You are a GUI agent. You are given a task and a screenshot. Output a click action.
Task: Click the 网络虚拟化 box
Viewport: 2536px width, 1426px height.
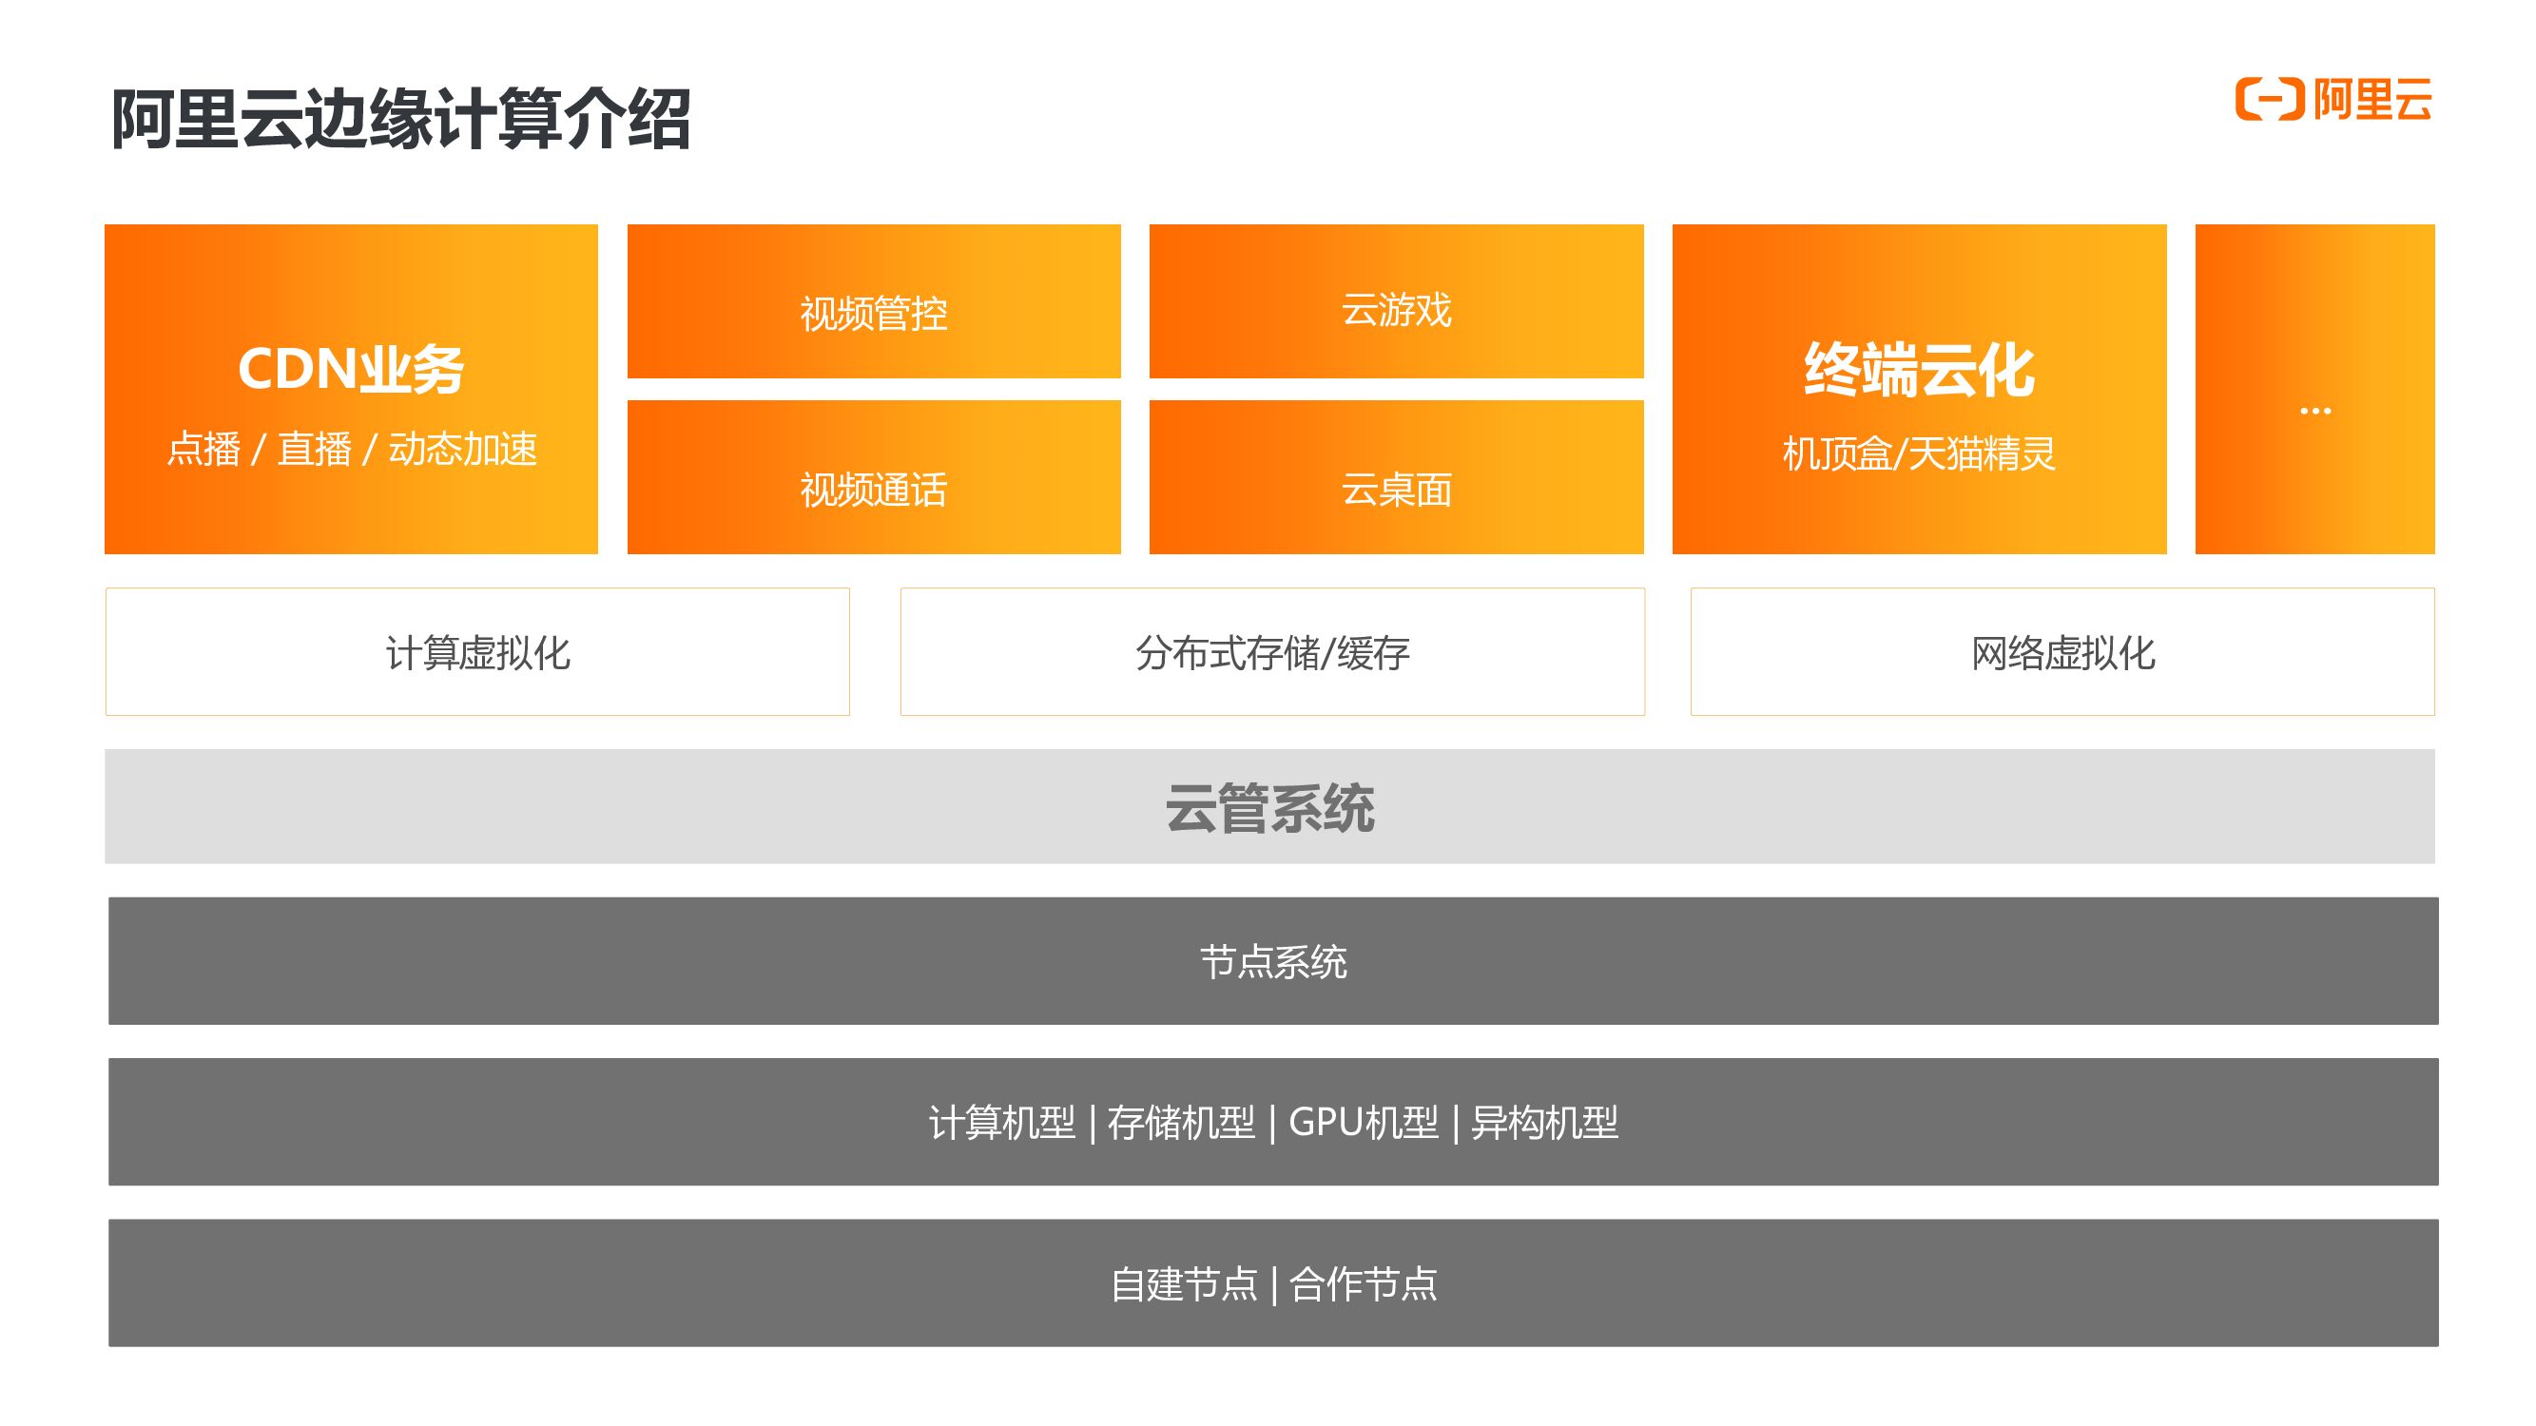point(2062,652)
